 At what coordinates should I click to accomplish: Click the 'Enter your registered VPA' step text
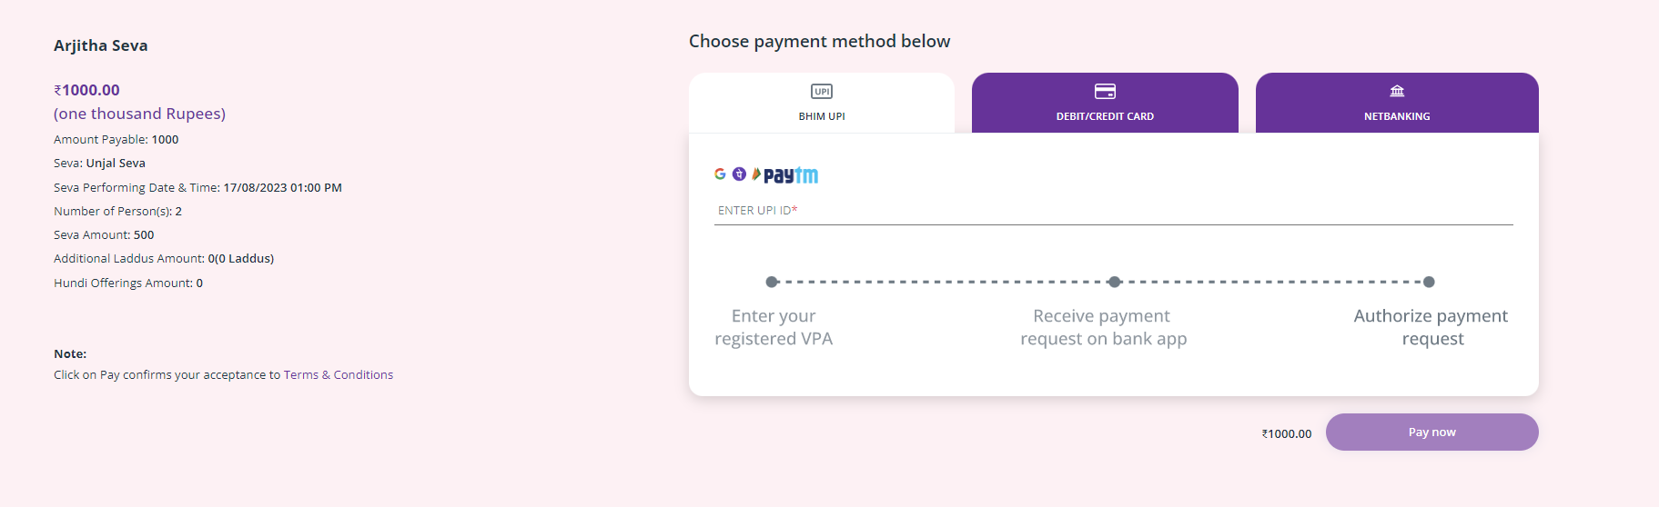tap(774, 327)
